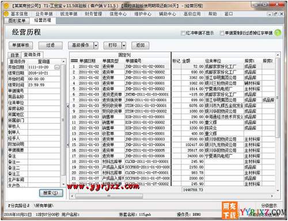Screen dimensions: 288x221
Task: Click the query panel scrollbar up arrow
Action: tap(63, 61)
